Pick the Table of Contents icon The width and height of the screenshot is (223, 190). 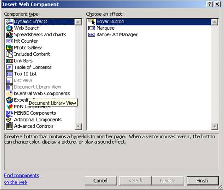[9, 67]
